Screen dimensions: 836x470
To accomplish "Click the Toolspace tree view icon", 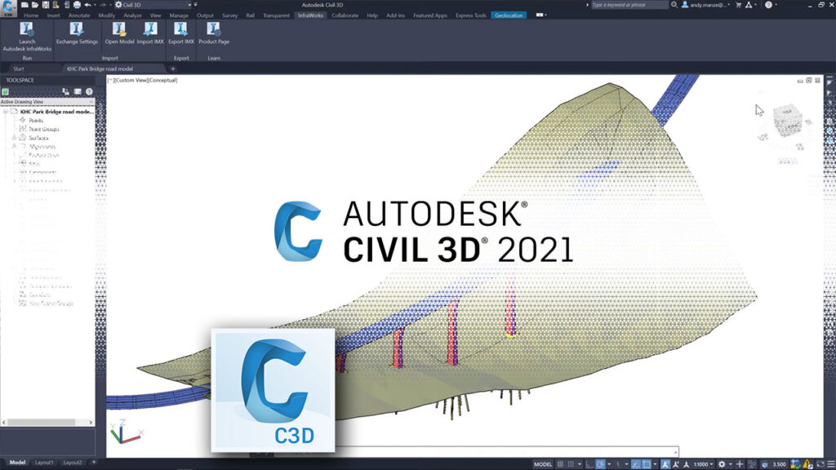I will [x=65, y=91].
